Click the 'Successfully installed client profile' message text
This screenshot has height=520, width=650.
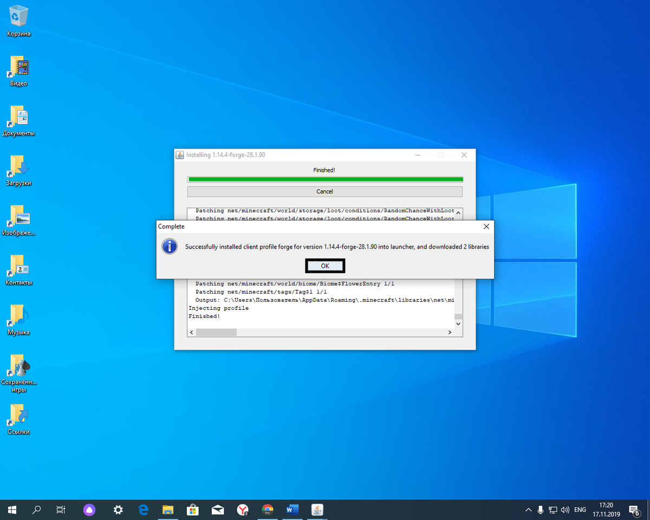337,247
